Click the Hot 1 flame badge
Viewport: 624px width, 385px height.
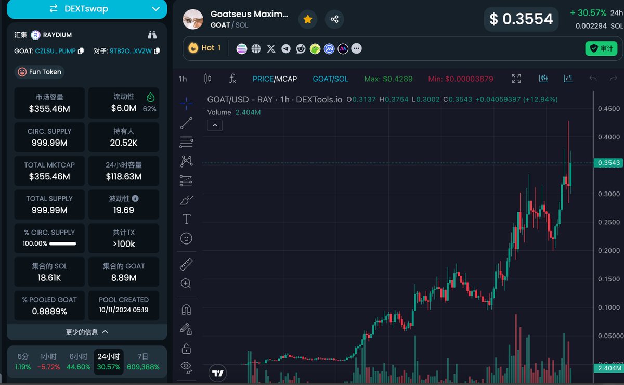coord(205,48)
